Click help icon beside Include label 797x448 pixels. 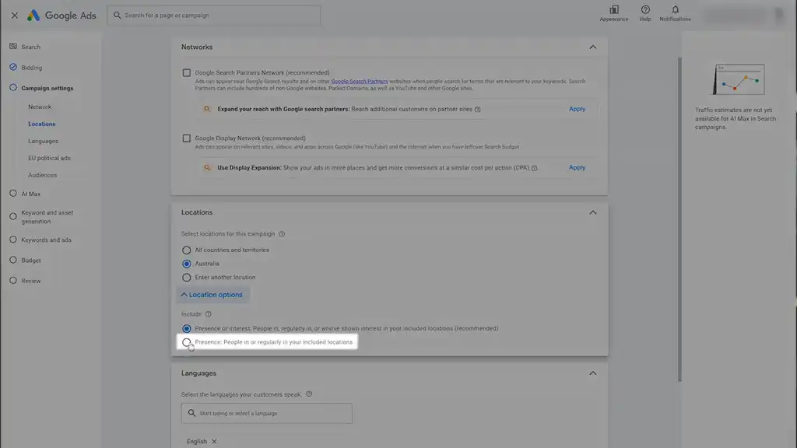[x=208, y=314]
